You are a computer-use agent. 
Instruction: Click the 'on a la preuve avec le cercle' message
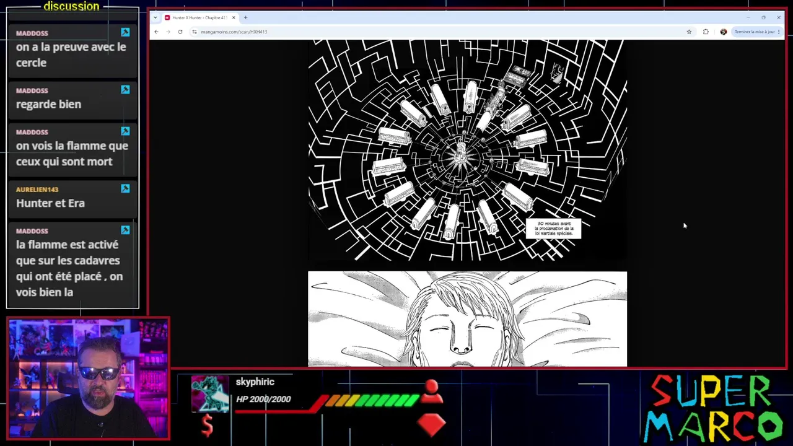click(x=71, y=55)
